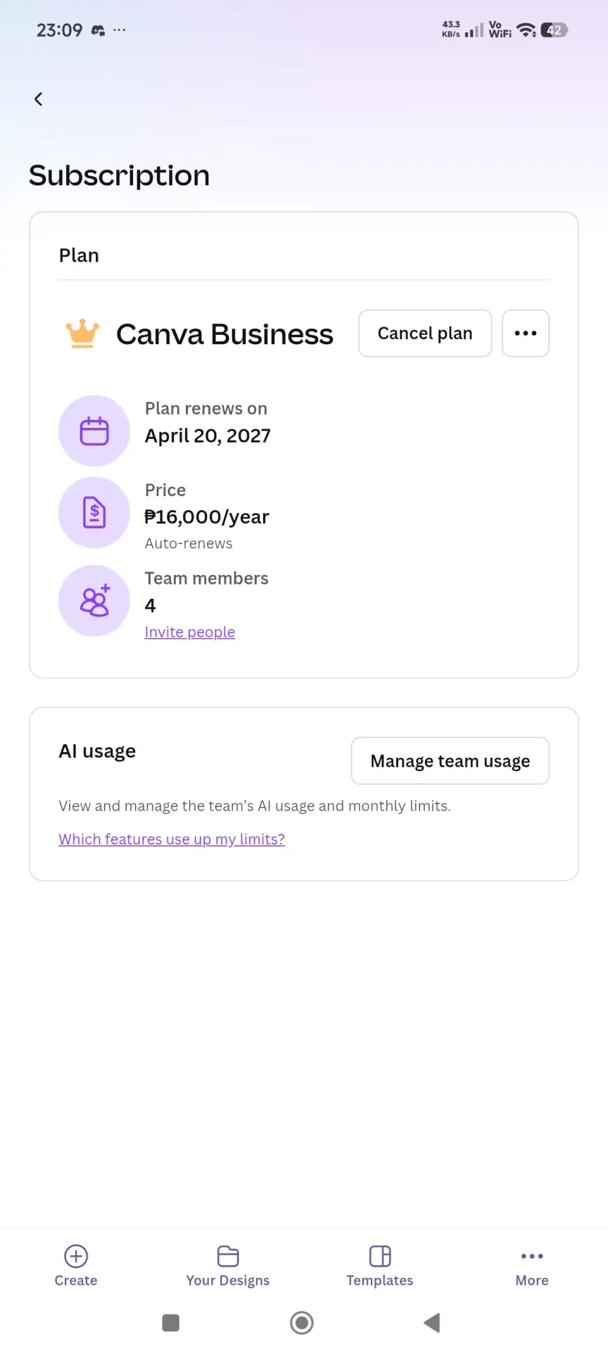Viewport: 608px width, 1351px height.
Task: Tap the status bar three-dots notification indicator
Action: 120,30
